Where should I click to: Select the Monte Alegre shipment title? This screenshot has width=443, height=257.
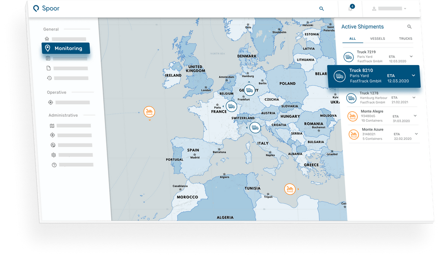372,111
